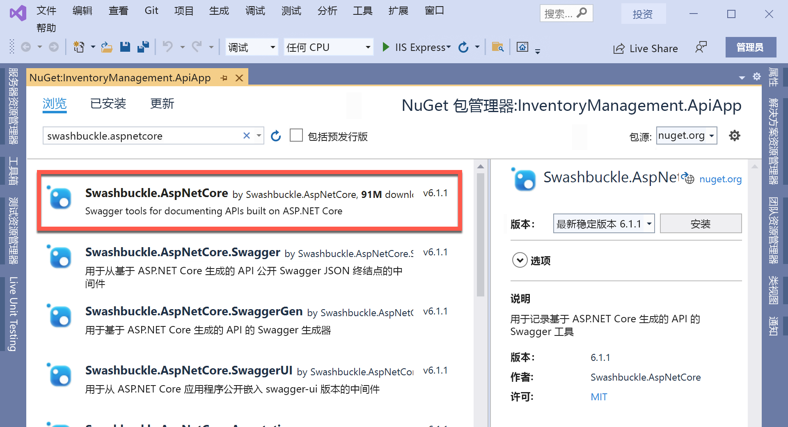Screen dimensions: 788x427
Task: Click the 投资 solution name button
Action: 643,14
